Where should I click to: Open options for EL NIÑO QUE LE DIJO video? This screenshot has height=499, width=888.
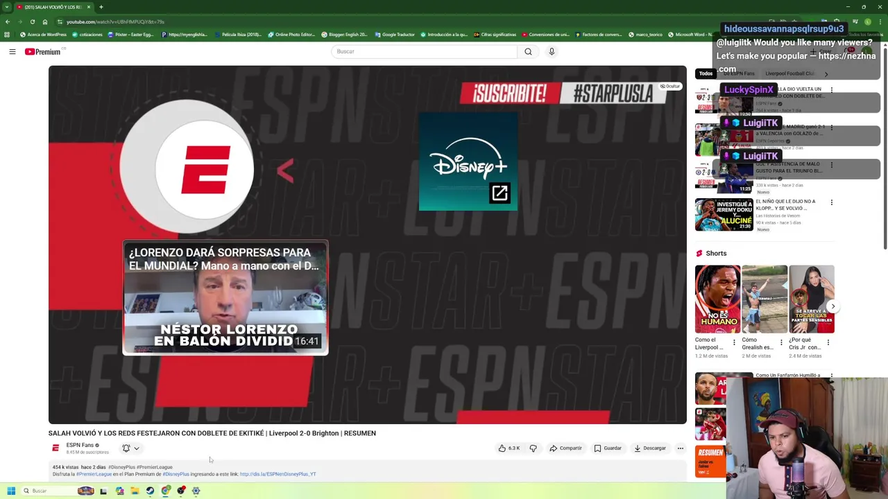click(x=831, y=202)
